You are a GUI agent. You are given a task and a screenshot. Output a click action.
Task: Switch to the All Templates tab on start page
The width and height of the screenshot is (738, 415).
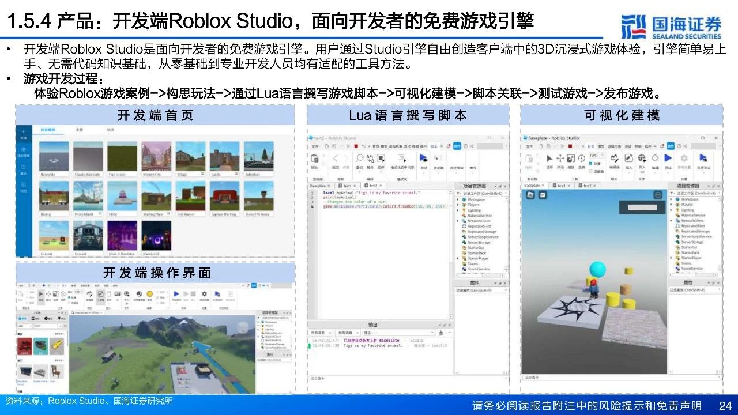(x=48, y=130)
